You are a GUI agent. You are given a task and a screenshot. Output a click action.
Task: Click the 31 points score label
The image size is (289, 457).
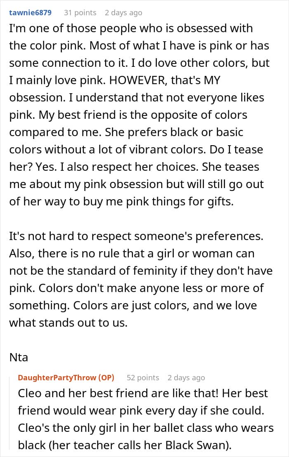(80, 12)
